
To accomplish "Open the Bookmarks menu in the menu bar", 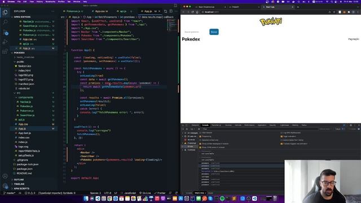I will tap(50, 2).
